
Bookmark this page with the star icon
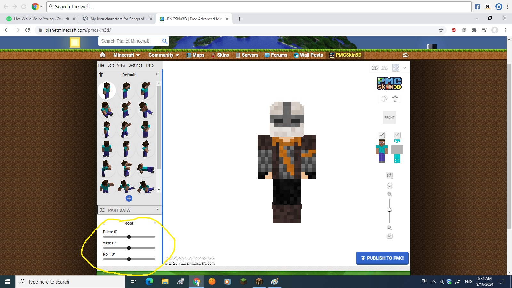441,30
